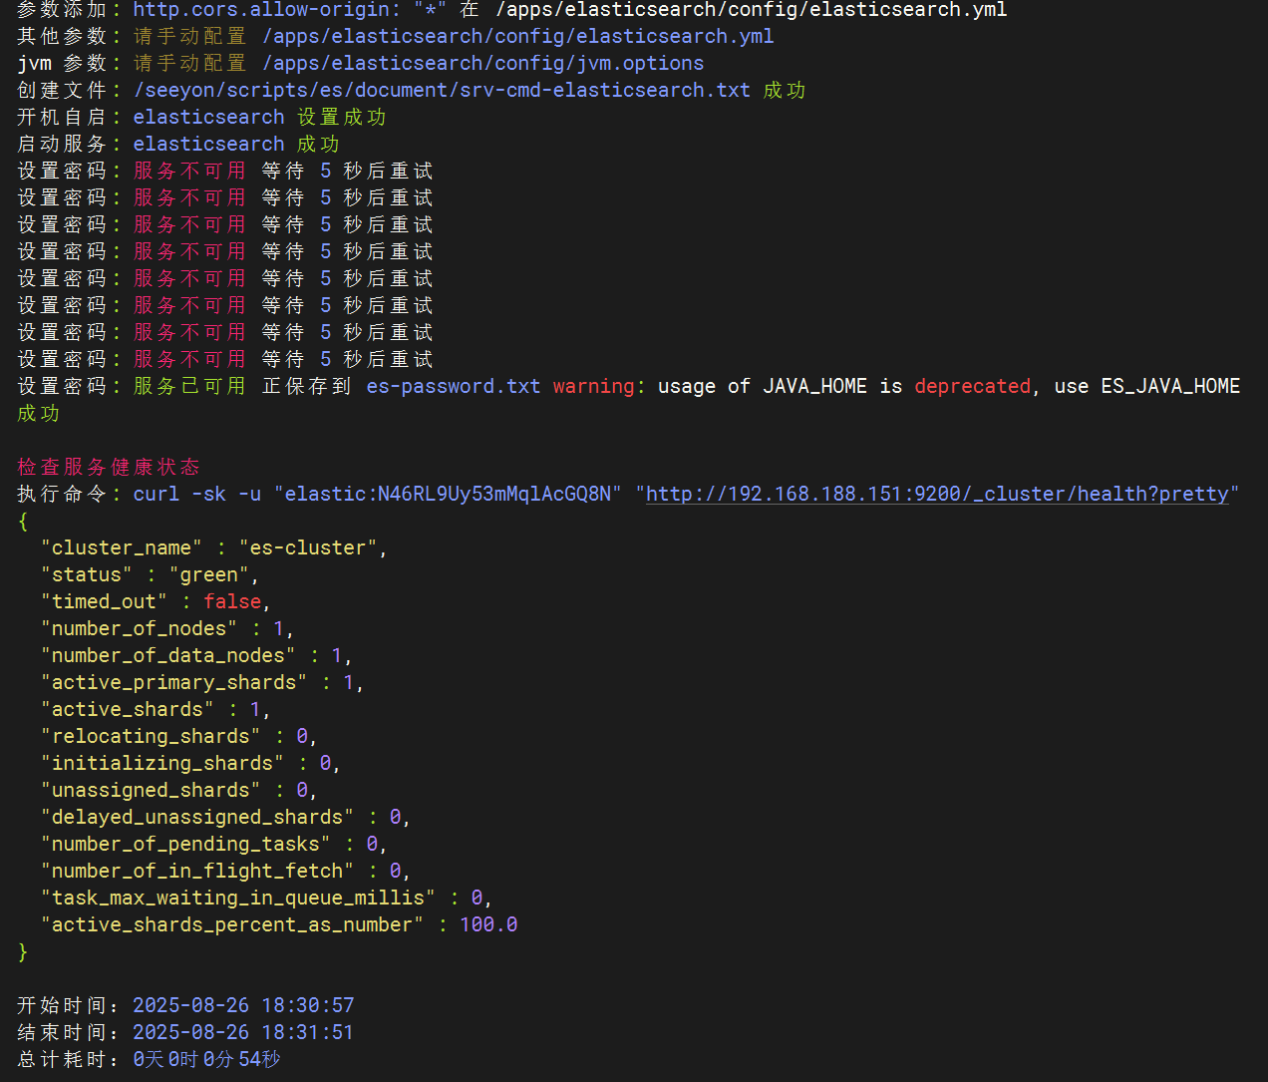Click the 总计耗时 label

[x=62, y=1059]
